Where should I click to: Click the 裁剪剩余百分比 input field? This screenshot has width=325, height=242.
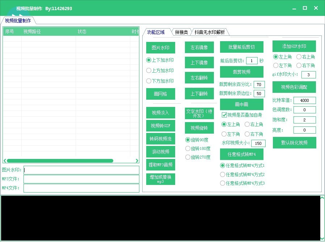[x=259, y=85]
